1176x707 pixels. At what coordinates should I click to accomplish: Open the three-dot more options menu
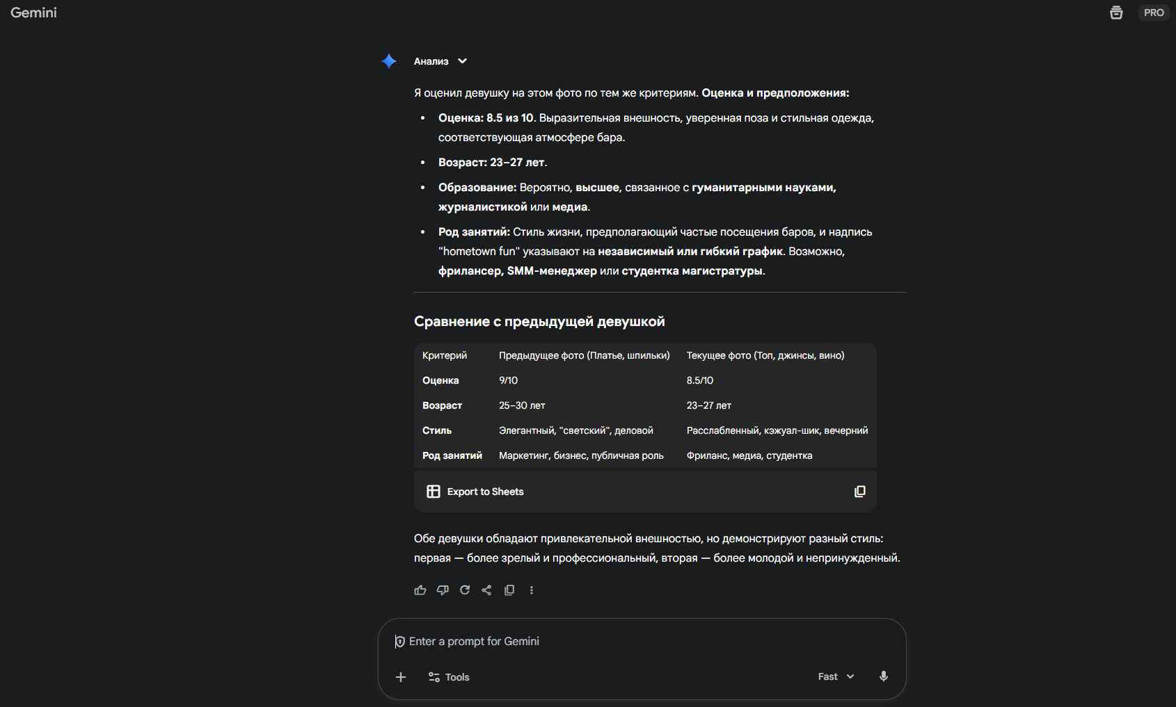[532, 590]
